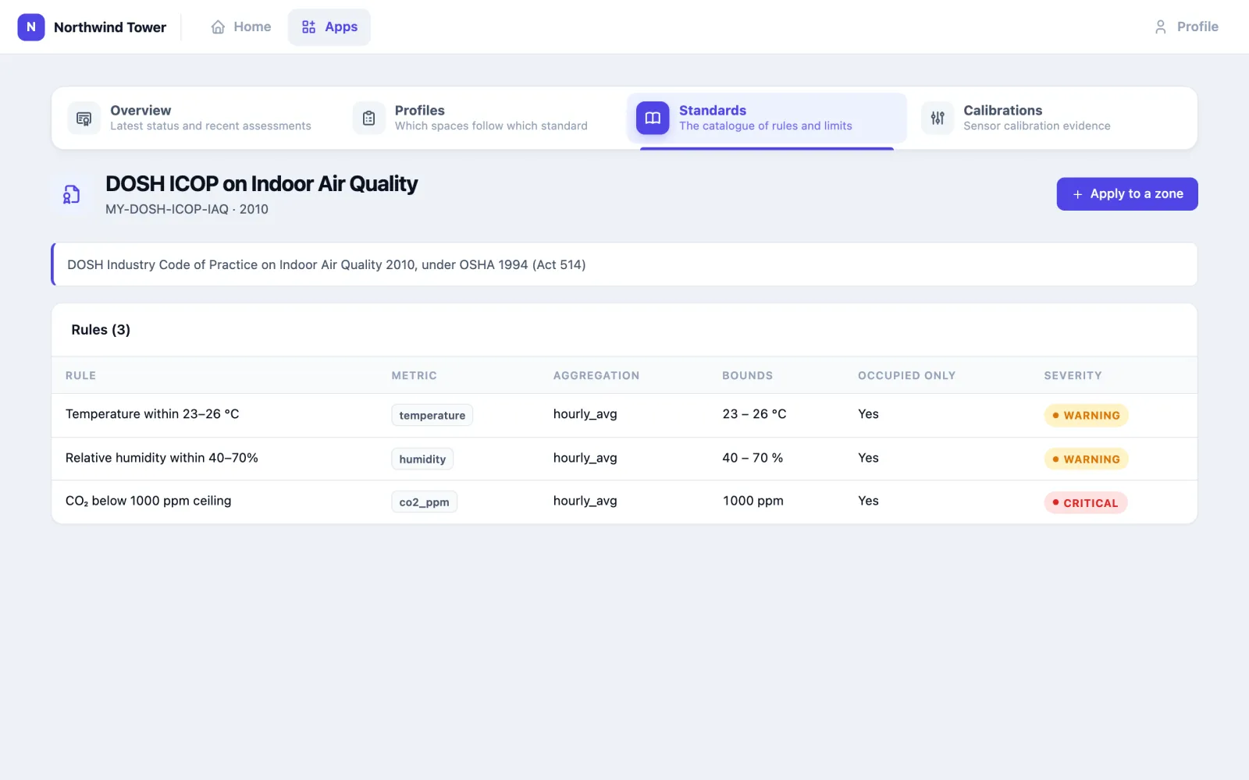Click the CRITICAL severity badge
The height and width of the screenshot is (780, 1249).
coord(1086,502)
